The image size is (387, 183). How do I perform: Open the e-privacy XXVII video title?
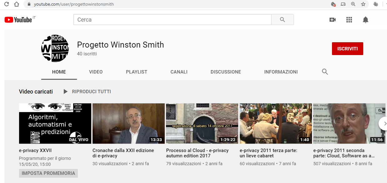point(35,150)
